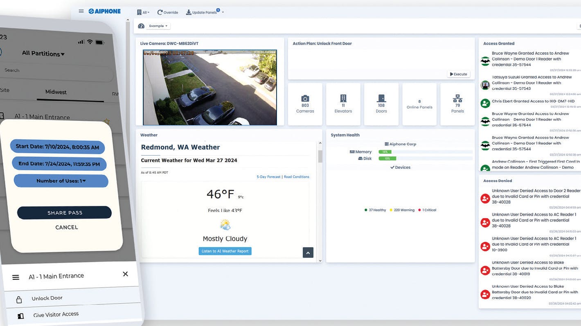
Task: Expand the Number of Uses dropdown
Action: 61,181
